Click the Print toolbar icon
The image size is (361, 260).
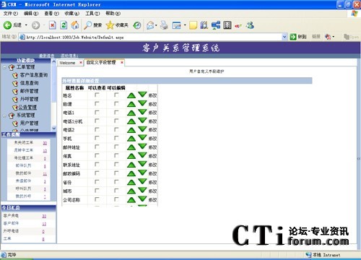[x=164, y=25]
